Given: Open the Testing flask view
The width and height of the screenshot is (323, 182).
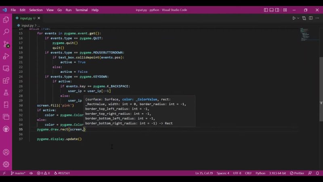Looking at the screenshot, I should 6,93.
